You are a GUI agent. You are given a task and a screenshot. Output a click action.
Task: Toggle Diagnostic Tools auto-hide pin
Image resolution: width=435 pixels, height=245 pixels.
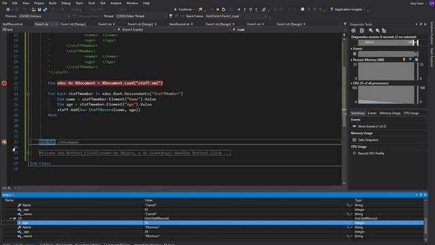point(421,24)
